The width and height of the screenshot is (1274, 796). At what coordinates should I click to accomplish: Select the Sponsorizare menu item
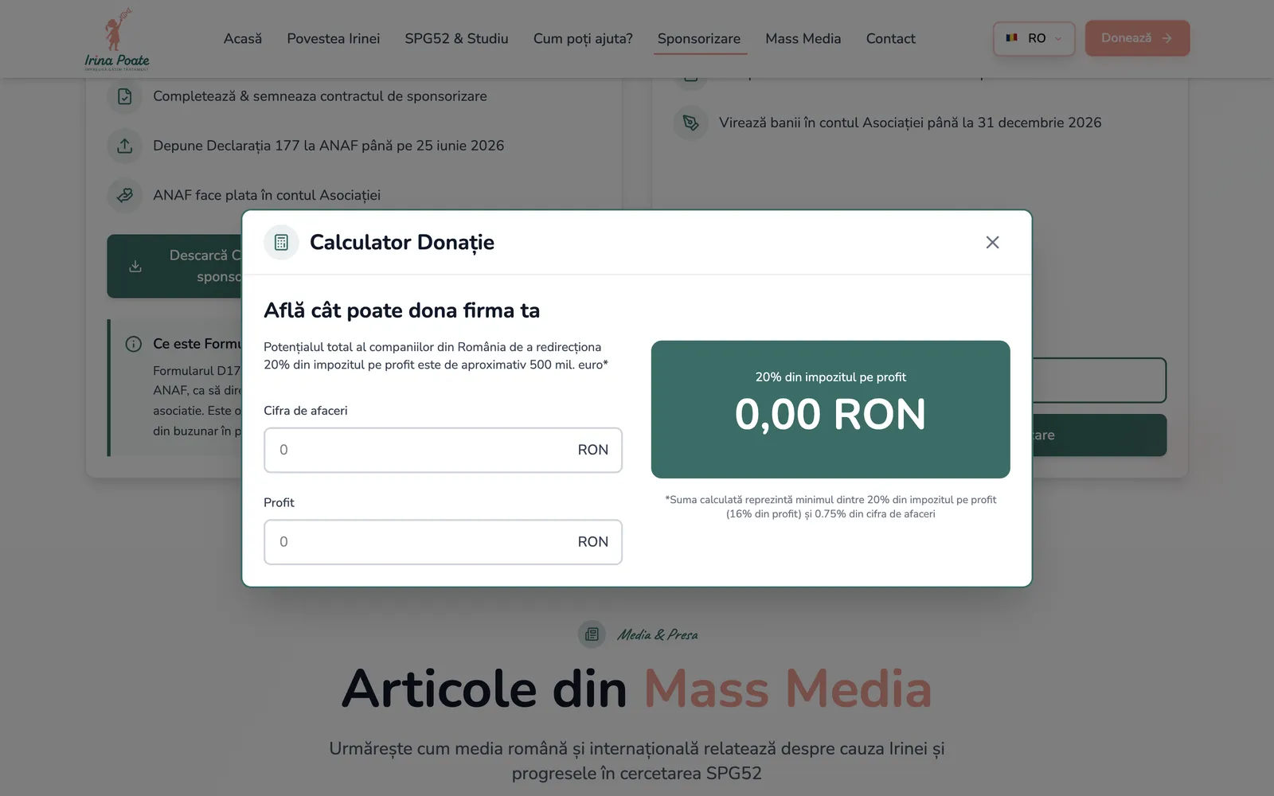[699, 38]
